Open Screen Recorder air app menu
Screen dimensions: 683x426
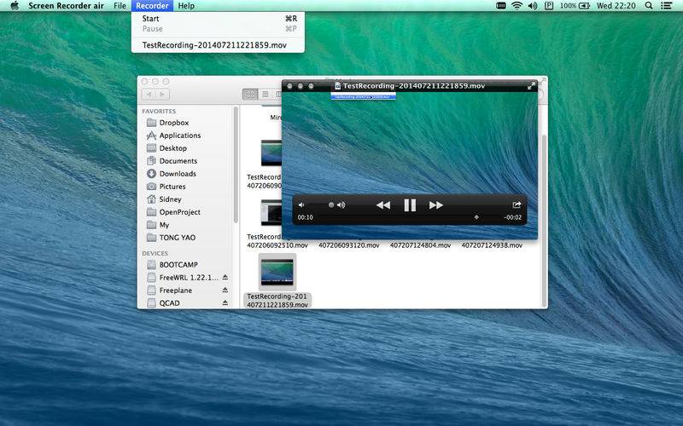[x=66, y=6]
